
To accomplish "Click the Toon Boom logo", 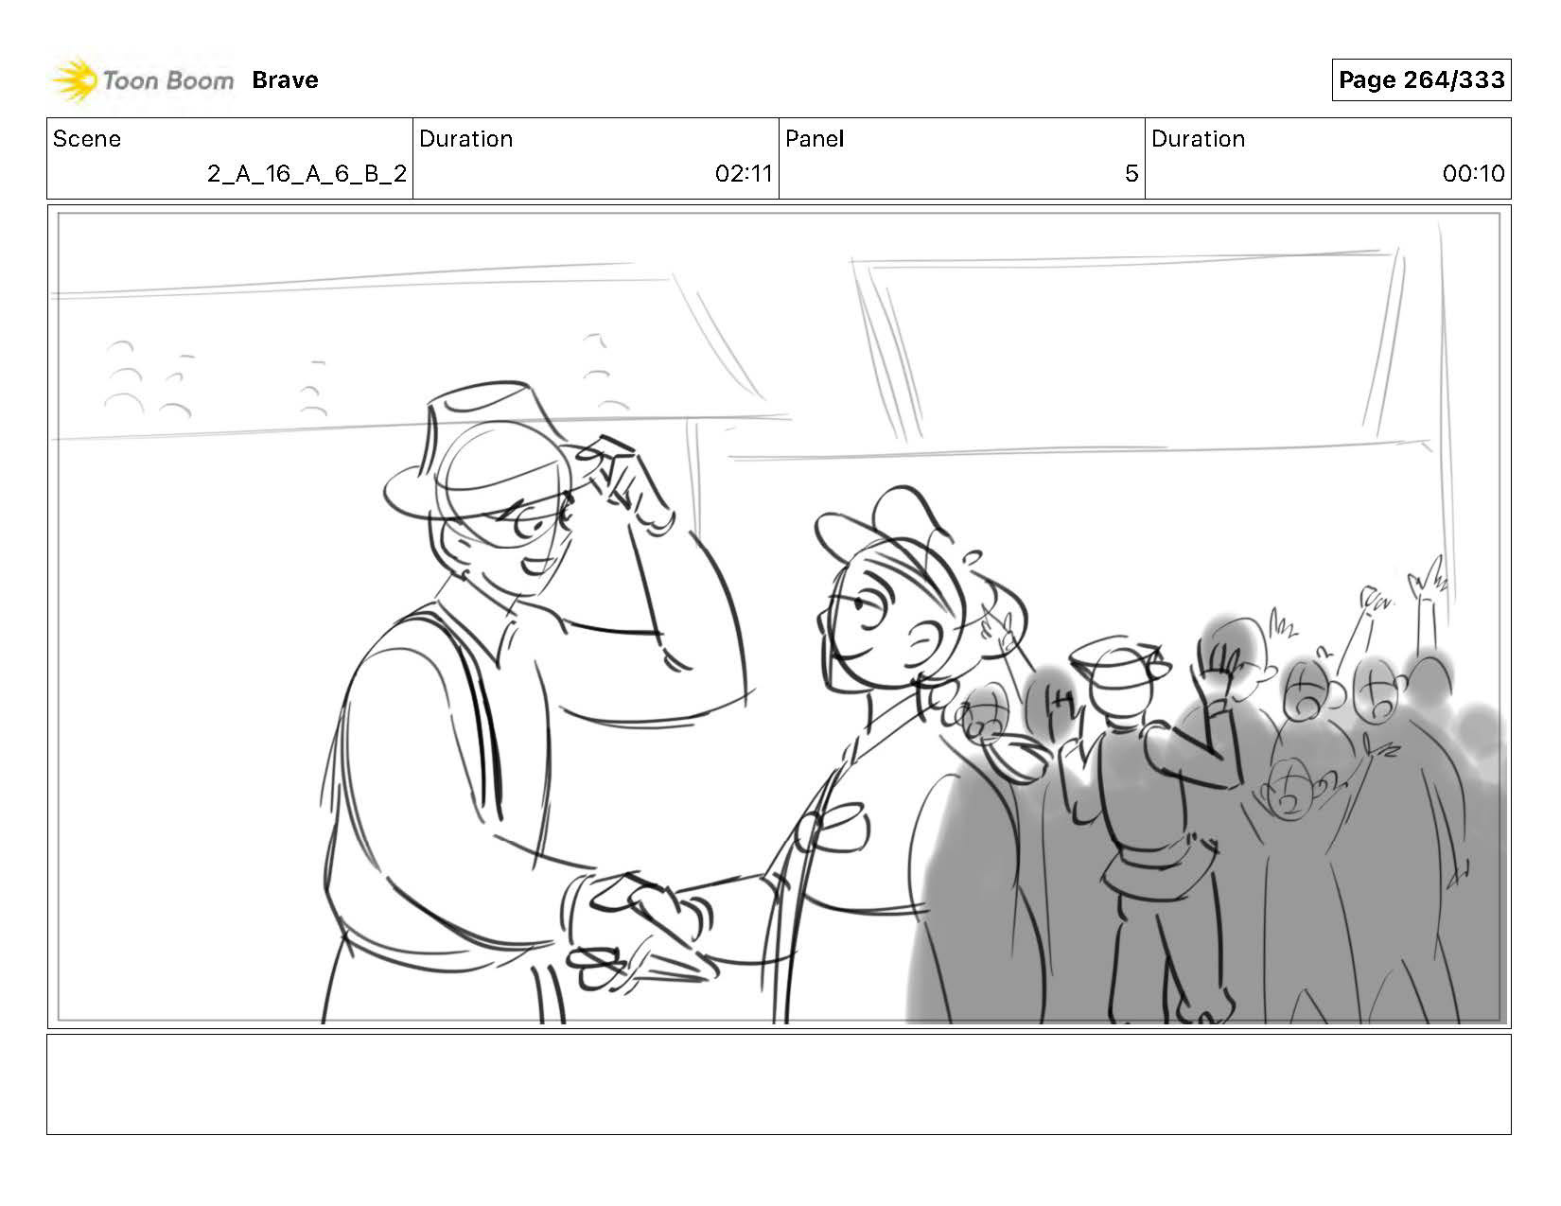I will pos(142,80).
